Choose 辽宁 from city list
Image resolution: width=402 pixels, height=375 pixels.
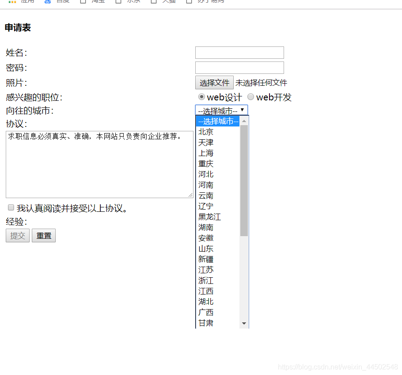pos(218,206)
